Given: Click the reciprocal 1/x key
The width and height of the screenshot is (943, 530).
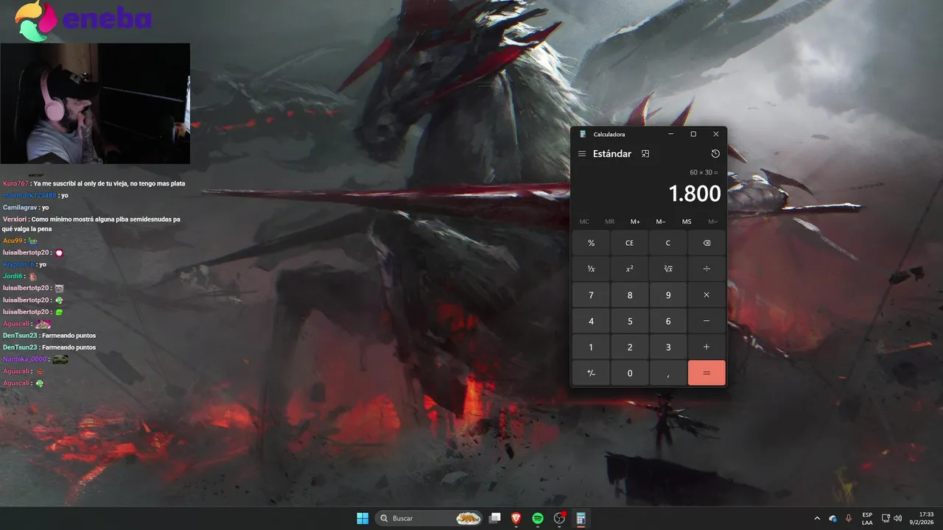Looking at the screenshot, I should pos(591,269).
